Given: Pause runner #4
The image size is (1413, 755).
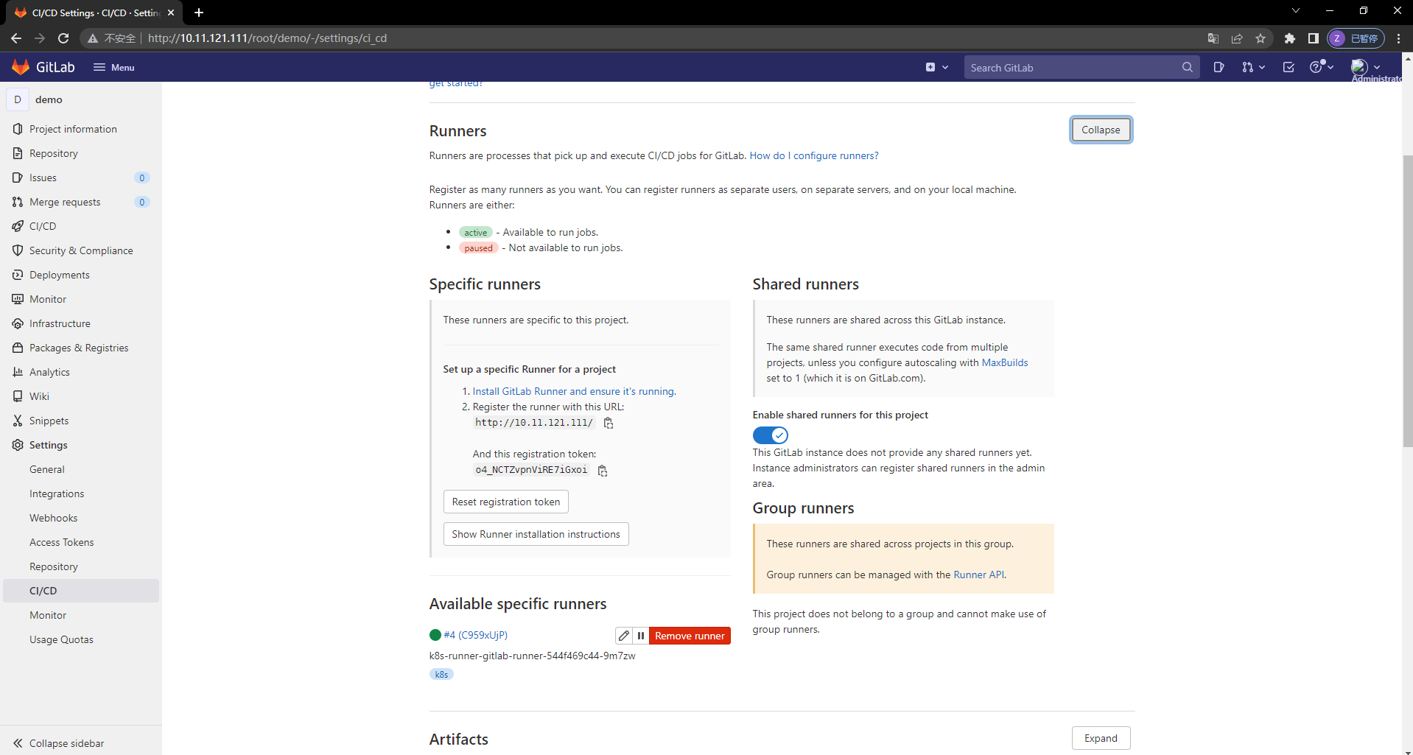Looking at the screenshot, I should click(641, 636).
